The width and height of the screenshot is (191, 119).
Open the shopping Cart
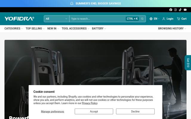click(182, 19)
